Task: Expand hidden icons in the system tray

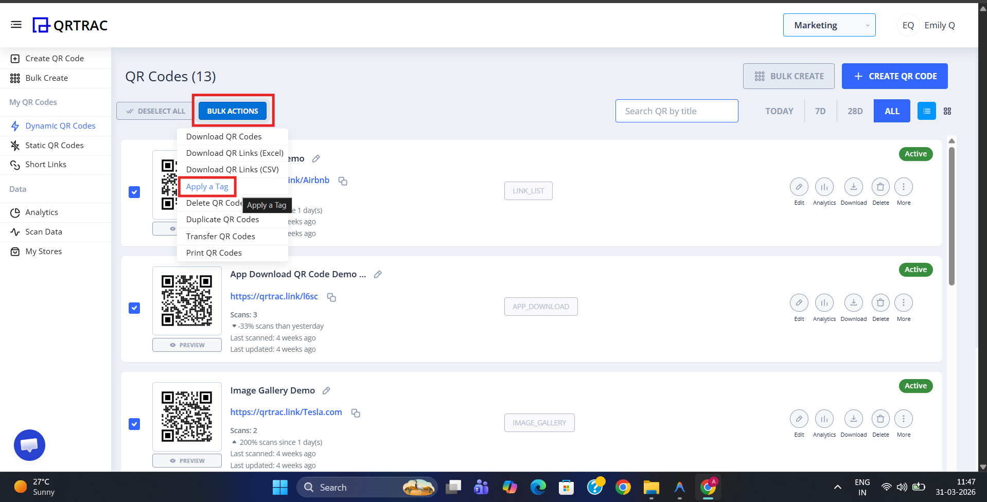Action: pyautogui.click(x=837, y=487)
